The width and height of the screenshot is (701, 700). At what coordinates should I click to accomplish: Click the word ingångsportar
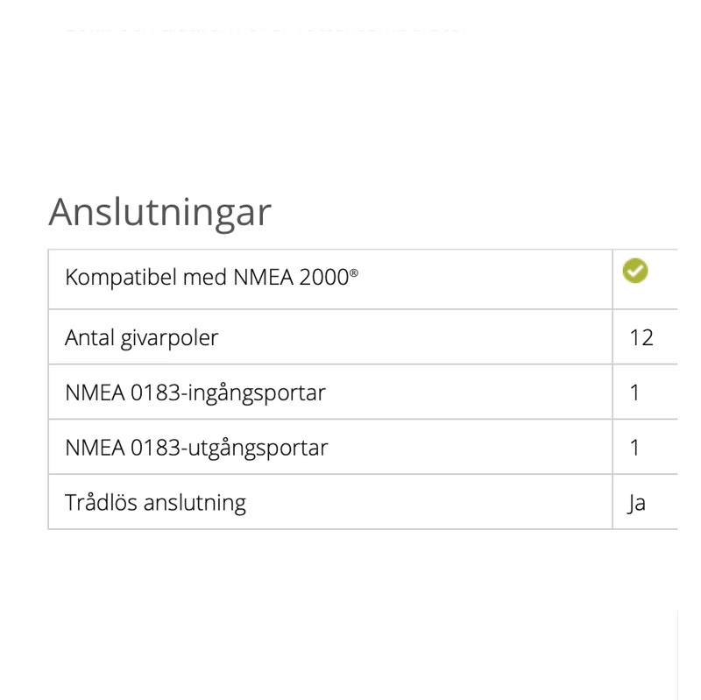tap(257, 392)
